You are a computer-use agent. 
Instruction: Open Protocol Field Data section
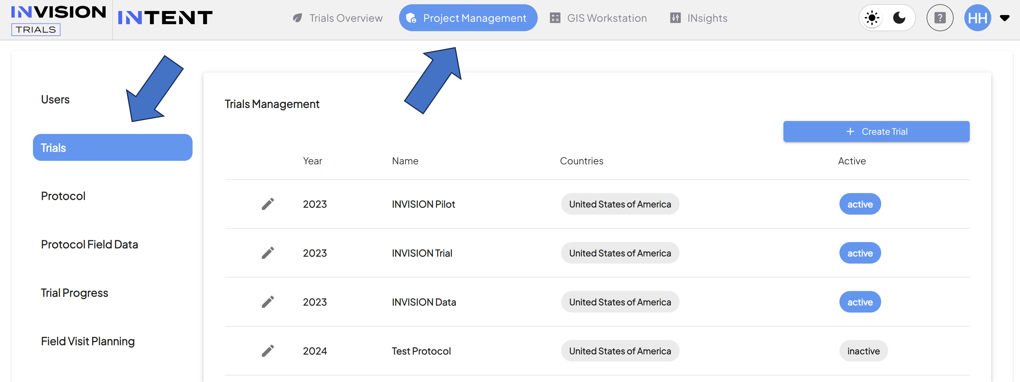(x=90, y=244)
